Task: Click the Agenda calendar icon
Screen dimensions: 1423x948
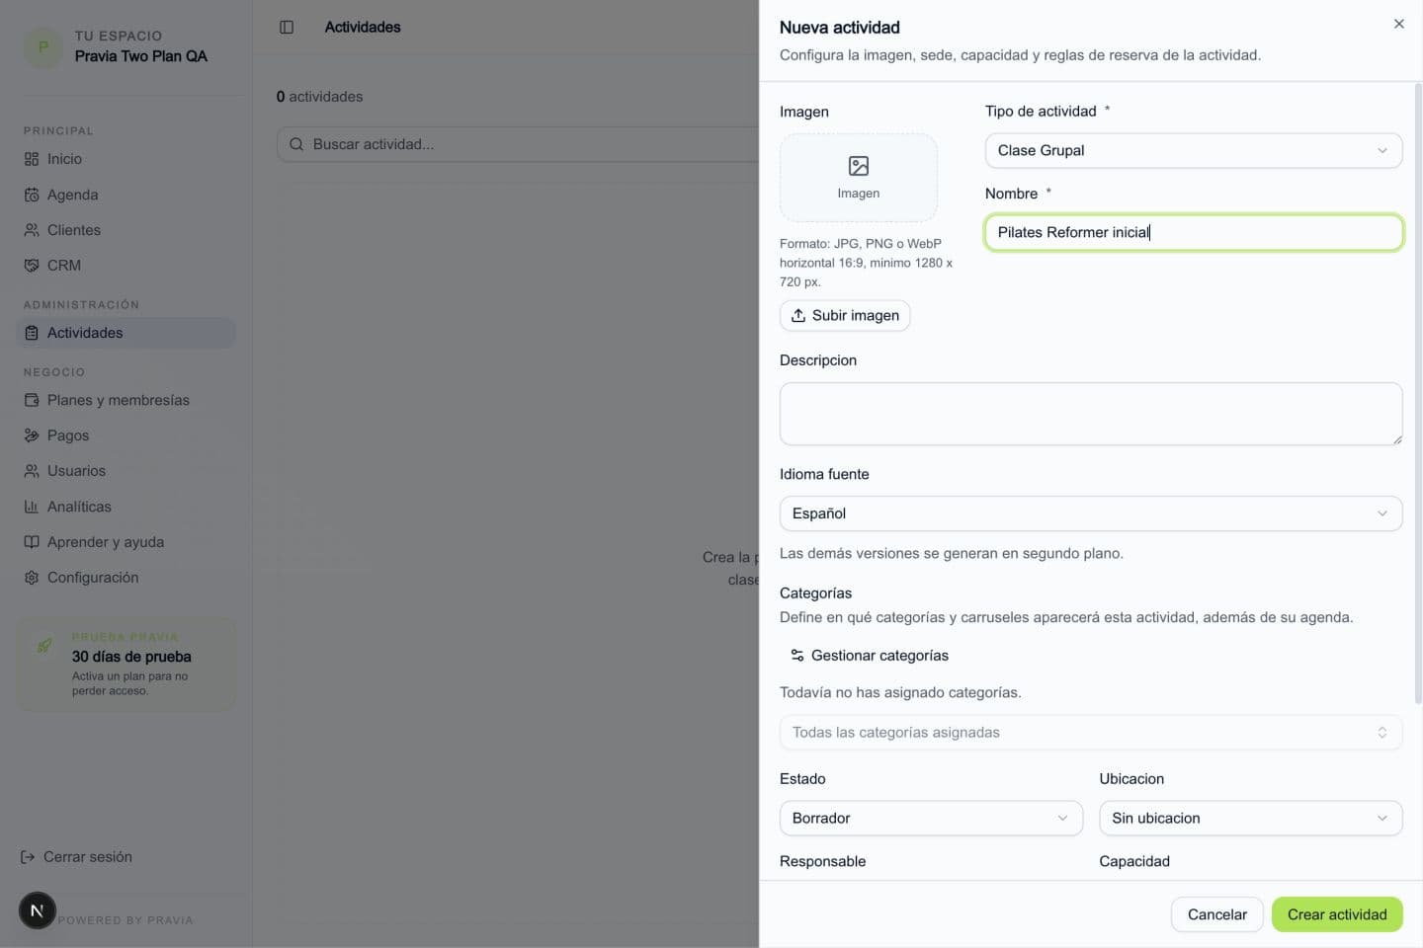Action: coord(32,195)
